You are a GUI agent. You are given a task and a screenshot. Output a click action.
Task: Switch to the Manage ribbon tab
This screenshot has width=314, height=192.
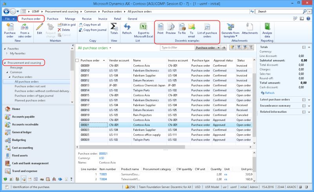[70, 18]
